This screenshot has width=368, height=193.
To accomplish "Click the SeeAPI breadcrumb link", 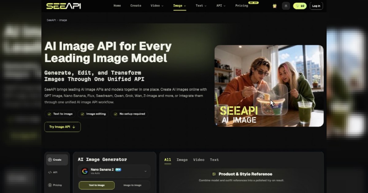I will click(51, 20).
